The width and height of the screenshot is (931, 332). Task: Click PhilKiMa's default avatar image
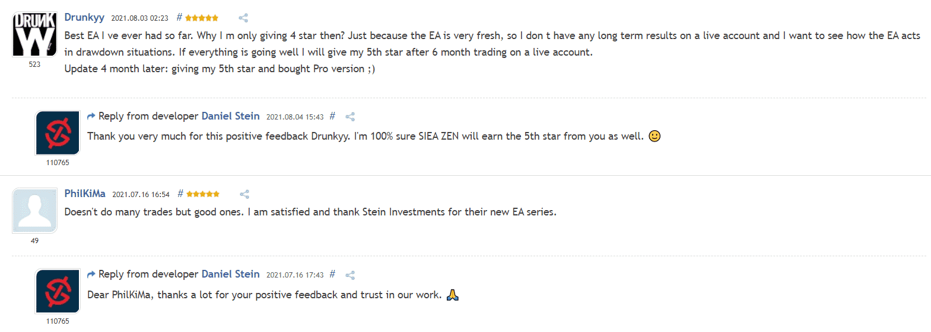(x=34, y=210)
